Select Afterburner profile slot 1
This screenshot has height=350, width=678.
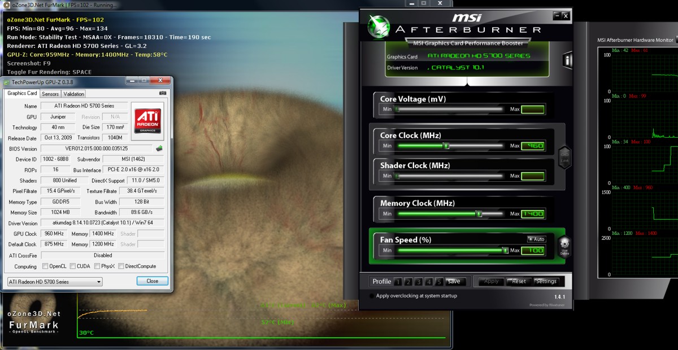[x=399, y=282]
